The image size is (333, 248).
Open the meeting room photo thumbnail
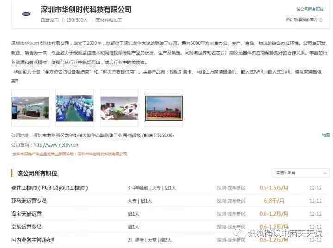[119, 108]
